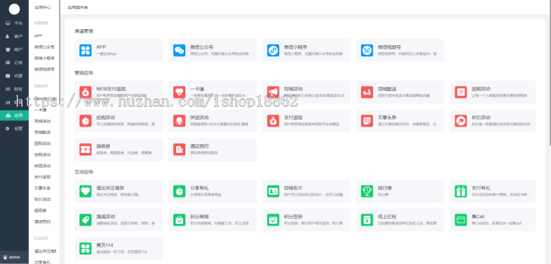Image resolution: width=551 pixels, height=264 pixels.
Task: Open the 支付返现 card in 营销应用
Action: click(306, 121)
